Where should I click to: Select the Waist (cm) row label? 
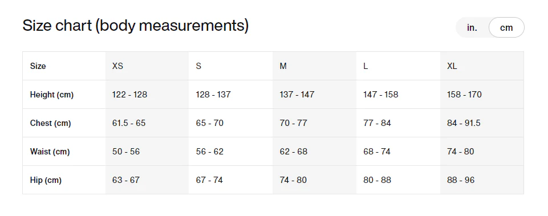point(50,152)
